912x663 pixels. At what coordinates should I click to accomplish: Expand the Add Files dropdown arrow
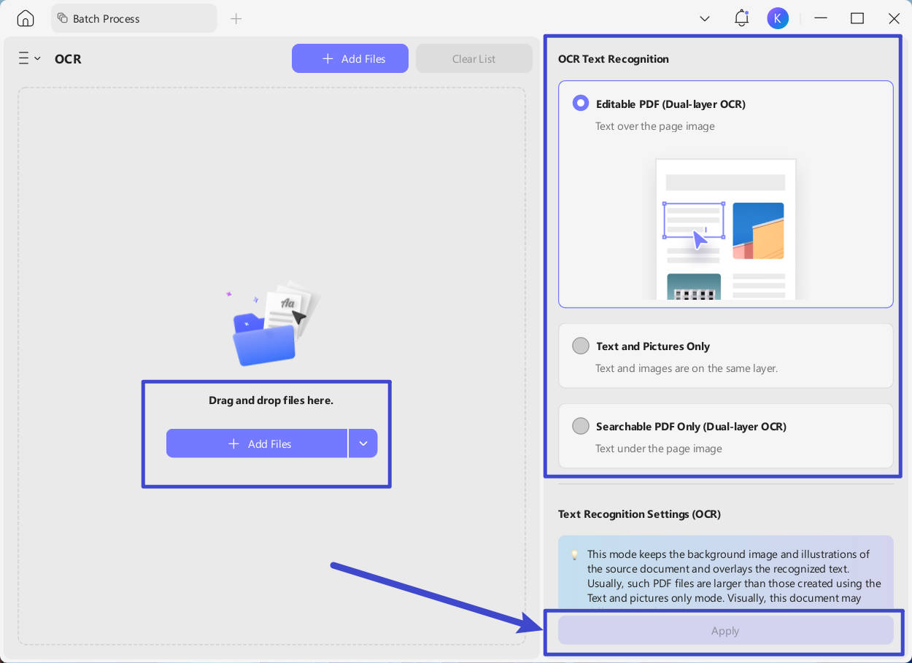[363, 443]
